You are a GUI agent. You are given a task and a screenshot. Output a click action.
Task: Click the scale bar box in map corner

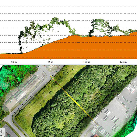click(2, 132)
